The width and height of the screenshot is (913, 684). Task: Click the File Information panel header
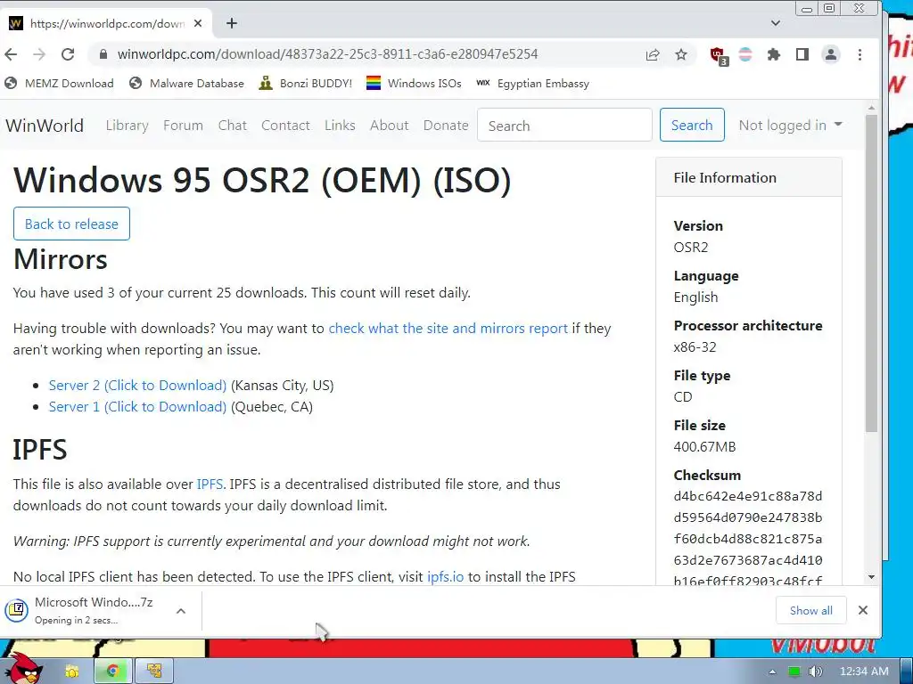(x=749, y=177)
